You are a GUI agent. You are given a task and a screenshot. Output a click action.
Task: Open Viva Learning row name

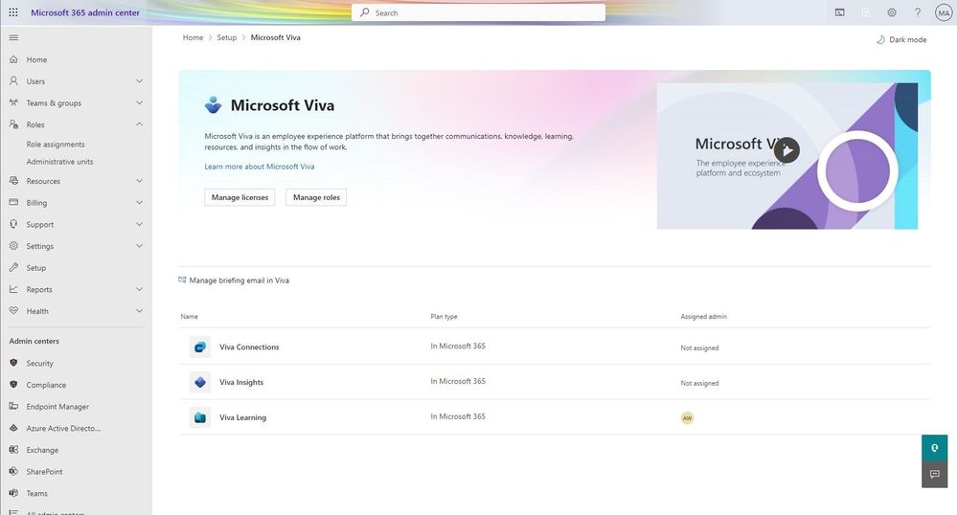coord(243,418)
